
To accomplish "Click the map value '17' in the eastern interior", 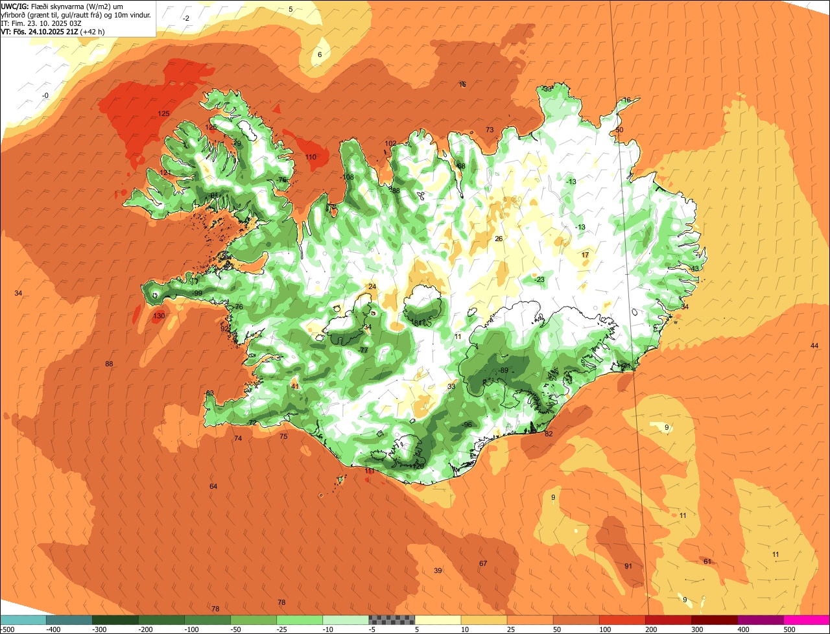I will tap(585, 255).
